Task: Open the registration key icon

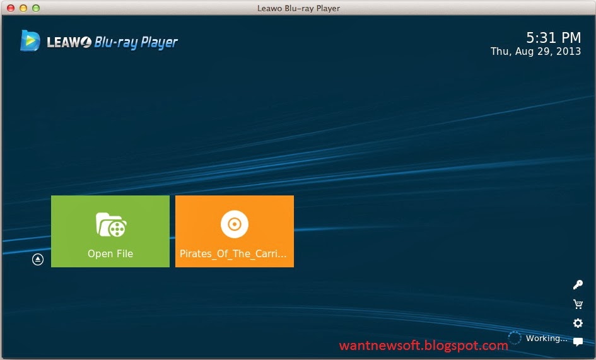Action: [578, 285]
